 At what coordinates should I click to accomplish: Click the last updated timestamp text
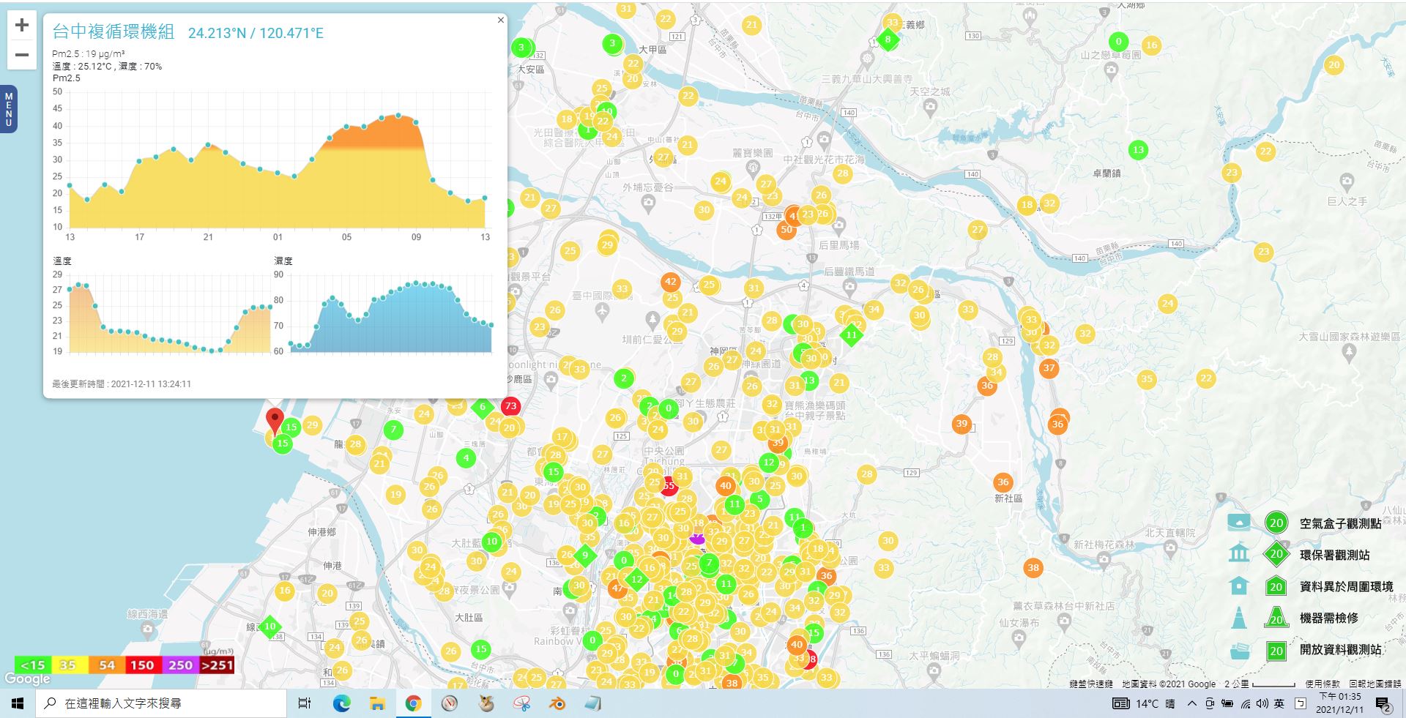click(x=122, y=384)
